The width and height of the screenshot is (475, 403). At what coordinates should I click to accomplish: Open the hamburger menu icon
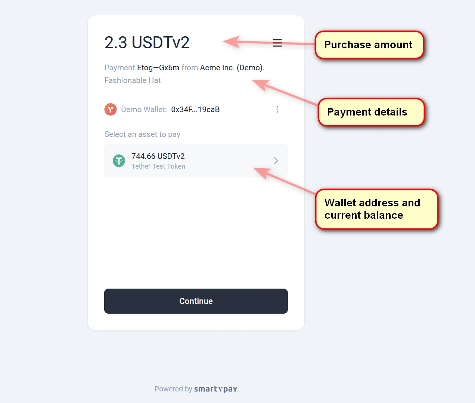pyautogui.click(x=277, y=43)
